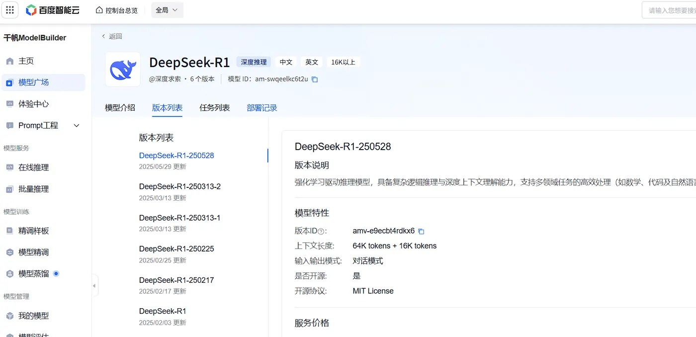Open 模型蒸馏 in the sidebar
Viewport: 696px width, 337px height.
[43, 274]
